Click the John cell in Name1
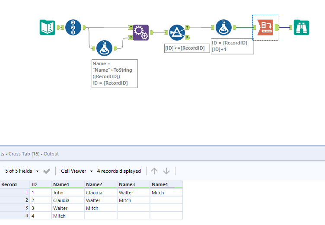This screenshot has height=225, width=325. tap(68, 193)
